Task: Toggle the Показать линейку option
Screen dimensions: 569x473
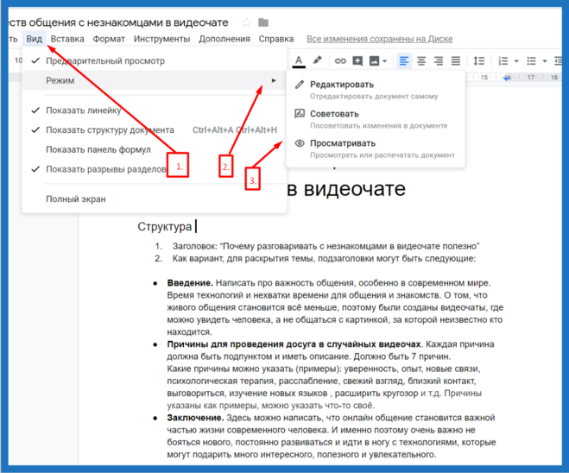Action: (x=84, y=110)
